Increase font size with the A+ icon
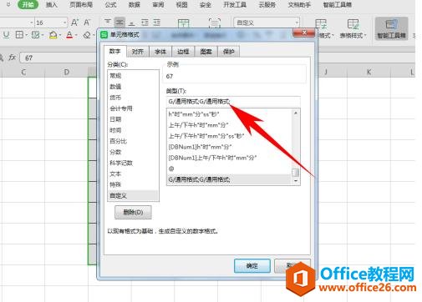Screen dimensions: 422x302 [74, 23]
